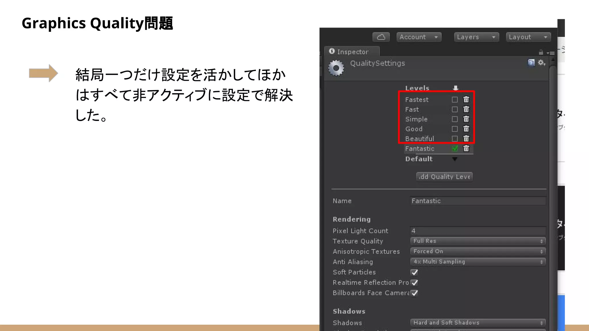This screenshot has height=331, width=589.
Task: Delete the Beautiful quality level
Action: pyautogui.click(x=466, y=138)
